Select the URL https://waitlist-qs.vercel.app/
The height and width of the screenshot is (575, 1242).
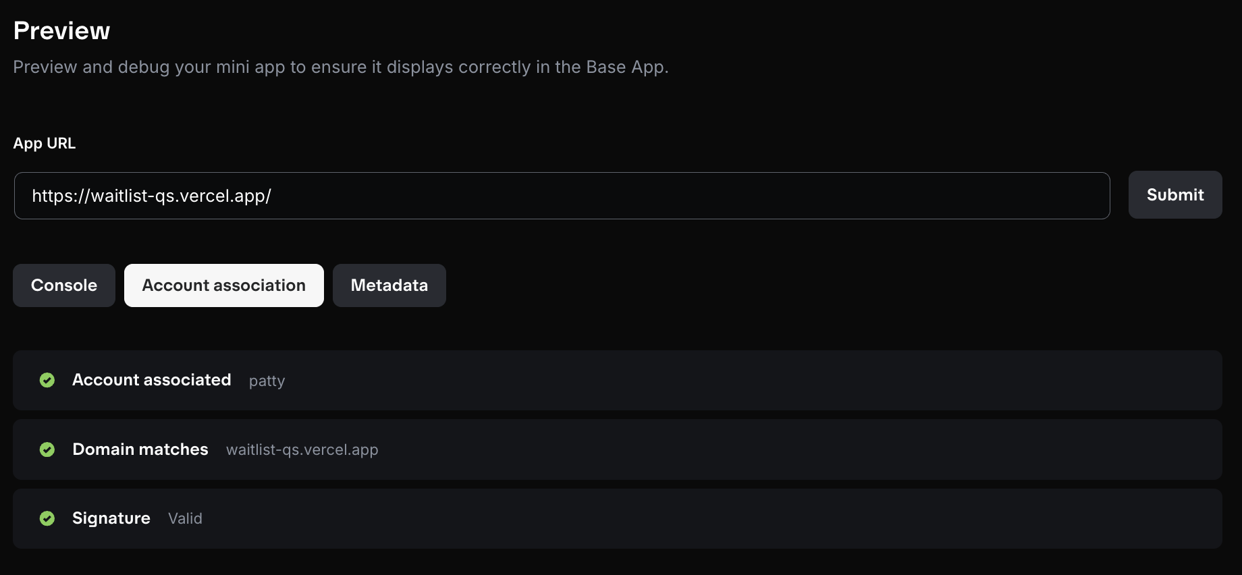coord(152,196)
